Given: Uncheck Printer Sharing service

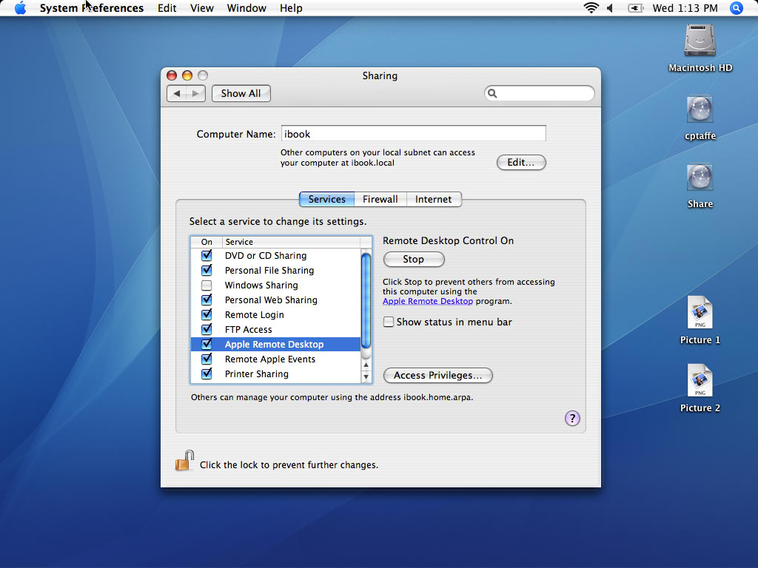Looking at the screenshot, I should coord(207,373).
